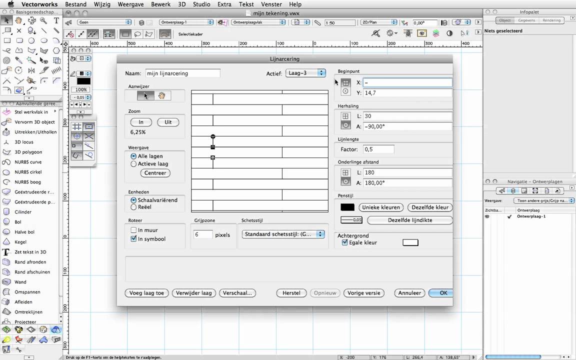Select the Rectangle tool
Viewport: 576px width, 360px height.
pyautogui.click(x=7, y=40)
